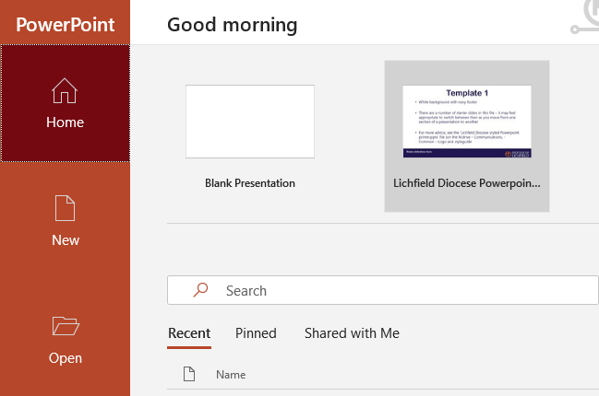Click the file type column icon
Image resolution: width=599 pixels, height=396 pixels.
pos(189,374)
